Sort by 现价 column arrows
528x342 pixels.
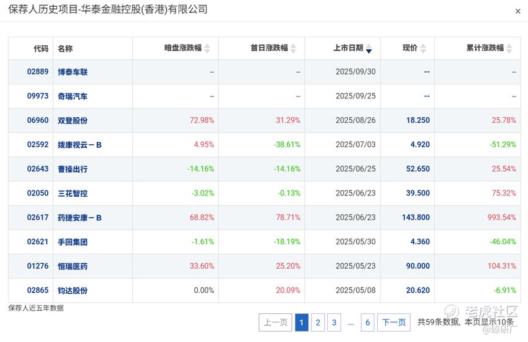(x=423, y=48)
